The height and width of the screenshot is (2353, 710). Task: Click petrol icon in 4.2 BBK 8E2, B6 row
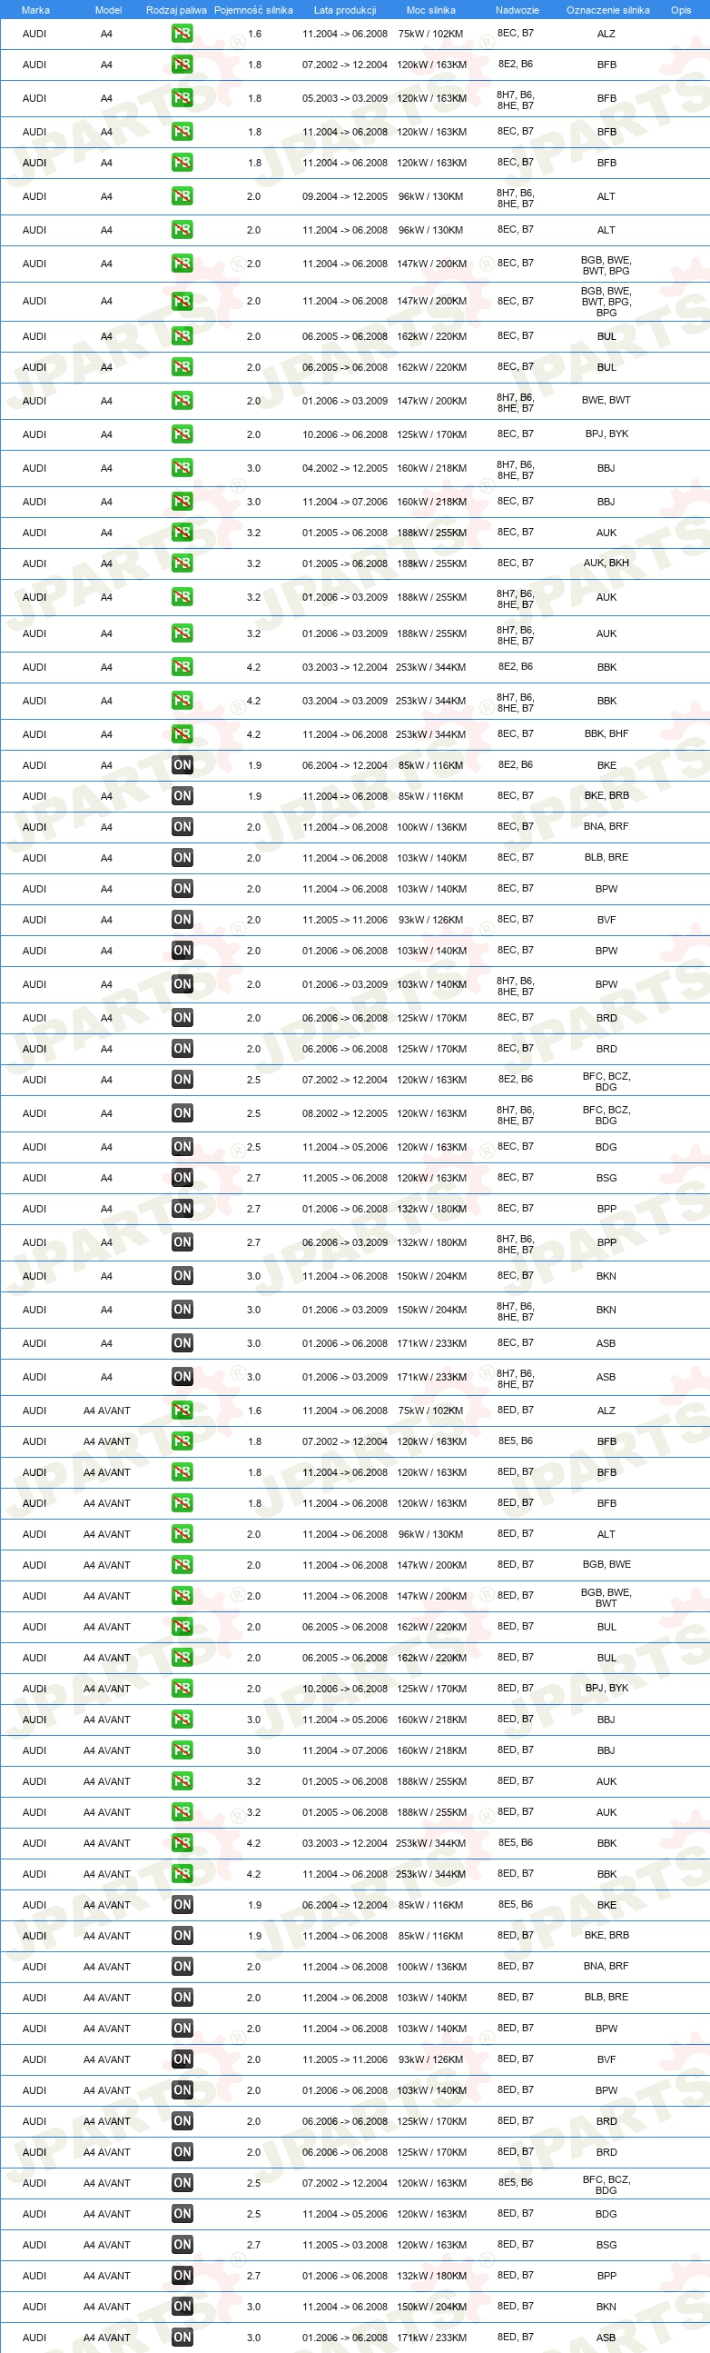[182, 668]
